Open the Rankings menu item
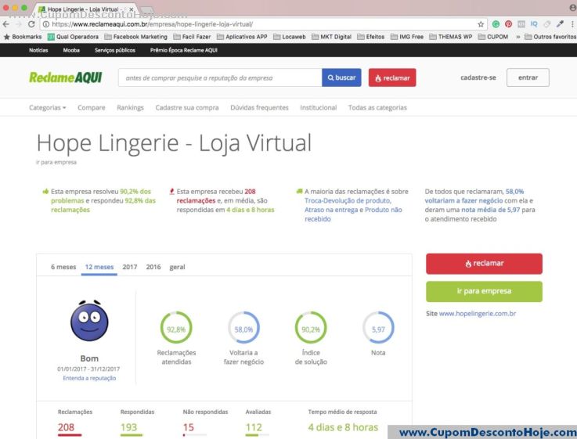Viewport: 577px width, 439px height. pyautogui.click(x=130, y=108)
